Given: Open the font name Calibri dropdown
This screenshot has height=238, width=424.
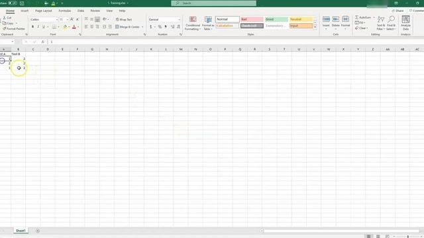Looking at the screenshot, I should (x=57, y=20).
